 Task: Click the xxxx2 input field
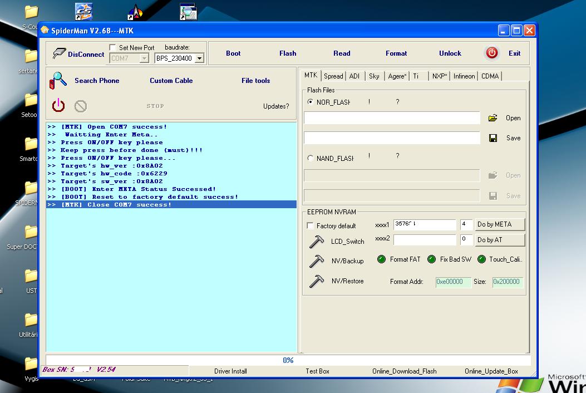[x=425, y=240]
